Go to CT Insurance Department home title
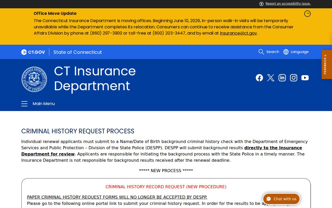 click(x=95, y=78)
